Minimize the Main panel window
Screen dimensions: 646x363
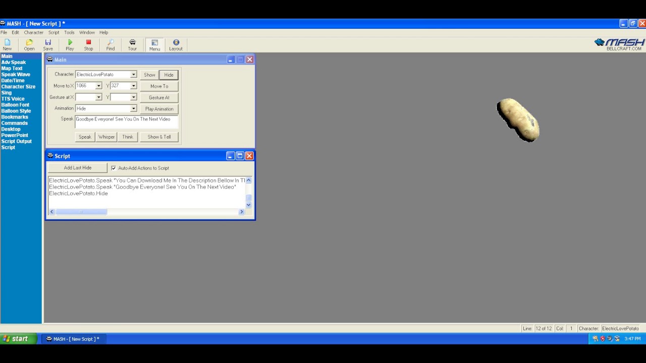point(231,59)
